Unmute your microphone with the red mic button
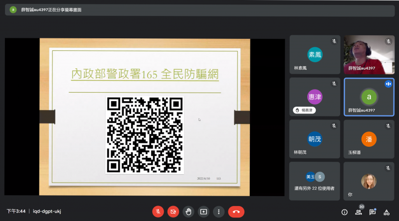399x221 pixels. (158, 212)
